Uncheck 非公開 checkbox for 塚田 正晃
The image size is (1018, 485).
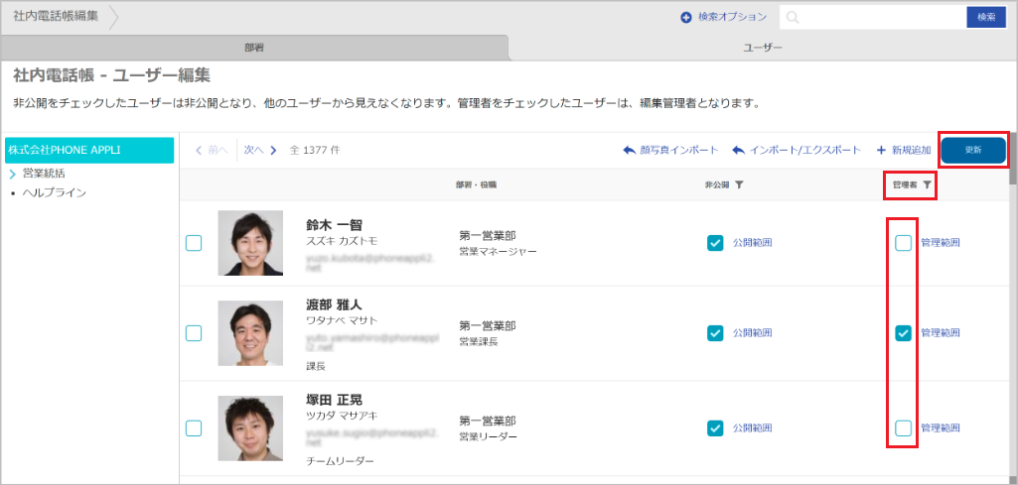[x=715, y=428]
